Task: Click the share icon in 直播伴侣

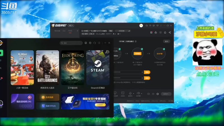Action: pyautogui.click(x=170, y=32)
